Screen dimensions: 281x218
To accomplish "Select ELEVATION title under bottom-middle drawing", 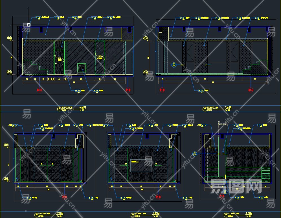I will (x=140, y=213).
